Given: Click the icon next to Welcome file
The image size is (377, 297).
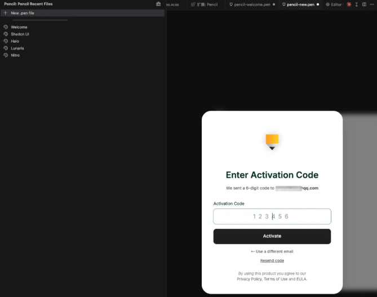Looking at the screenshot, I should tap(6, 27).
